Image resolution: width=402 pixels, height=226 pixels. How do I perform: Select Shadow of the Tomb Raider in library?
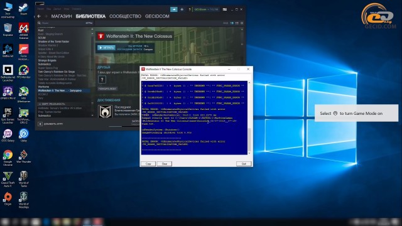[53, 41]
